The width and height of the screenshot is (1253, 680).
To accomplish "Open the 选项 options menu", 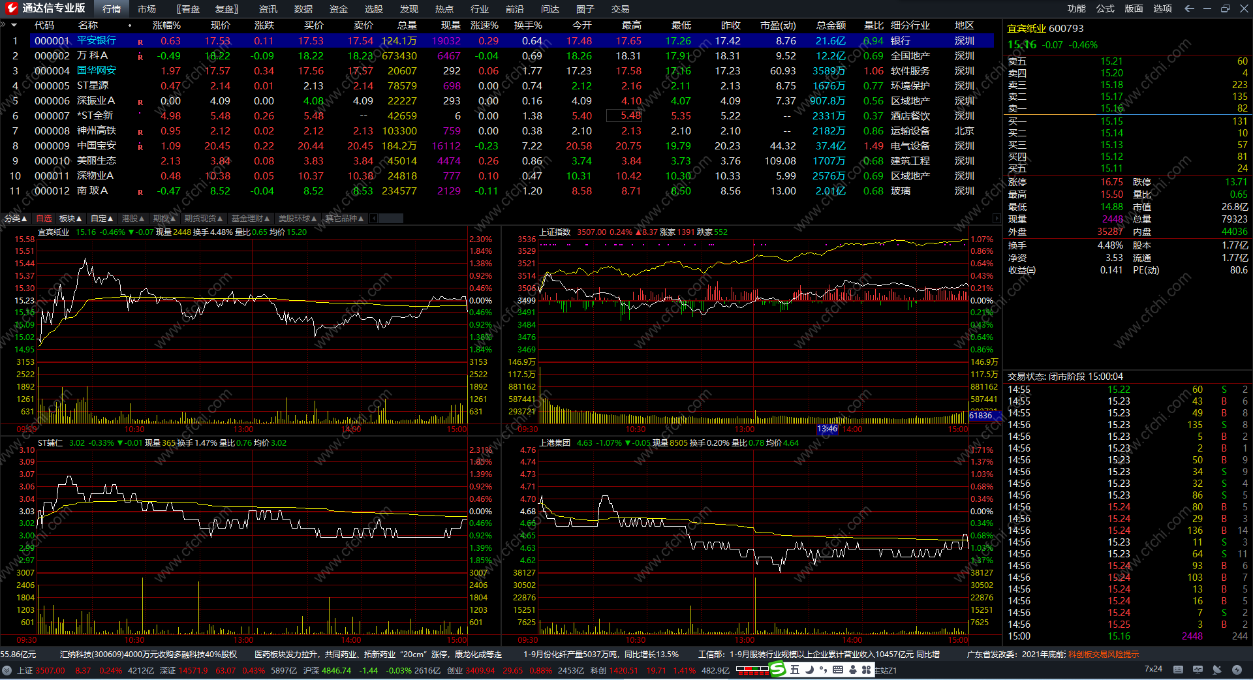I will [x=1163, y=8].
